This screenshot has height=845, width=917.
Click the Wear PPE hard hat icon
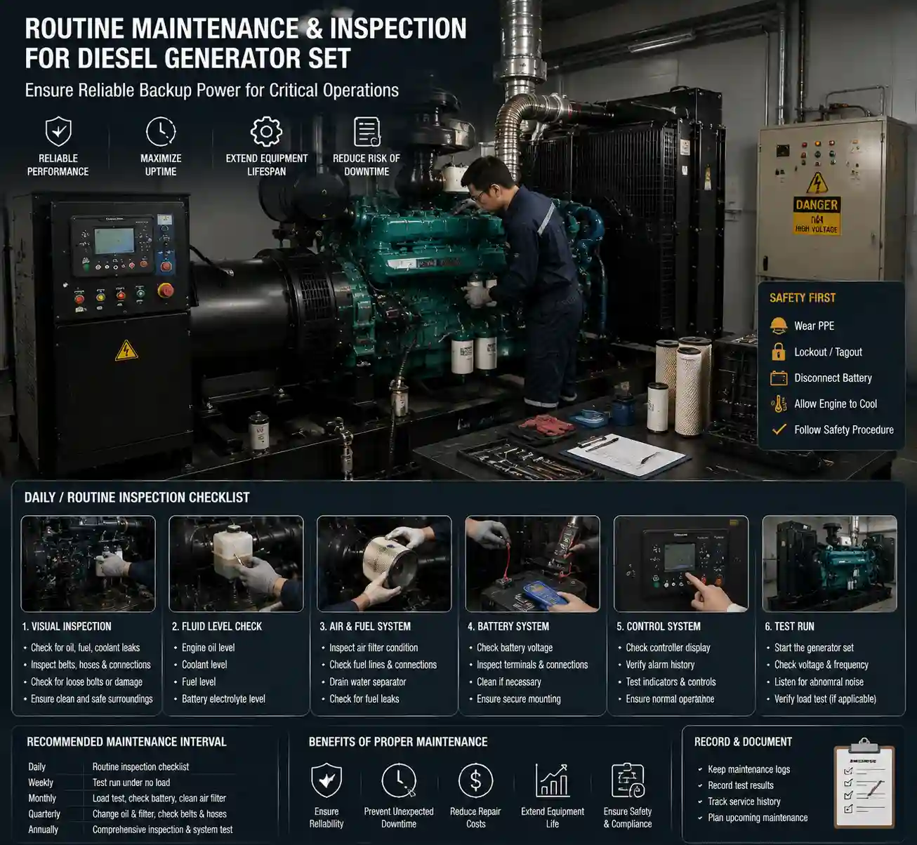[779, 325]
